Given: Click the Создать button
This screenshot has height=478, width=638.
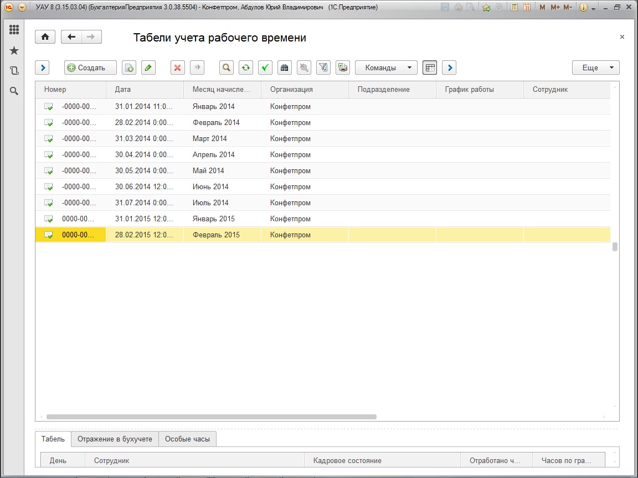Looking at the screenshot, I should [90, 67].
